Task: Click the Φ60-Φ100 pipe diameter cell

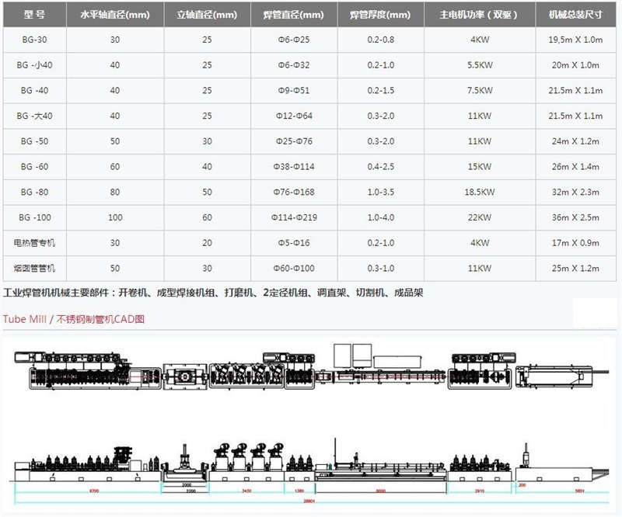Action: point(294,269)
